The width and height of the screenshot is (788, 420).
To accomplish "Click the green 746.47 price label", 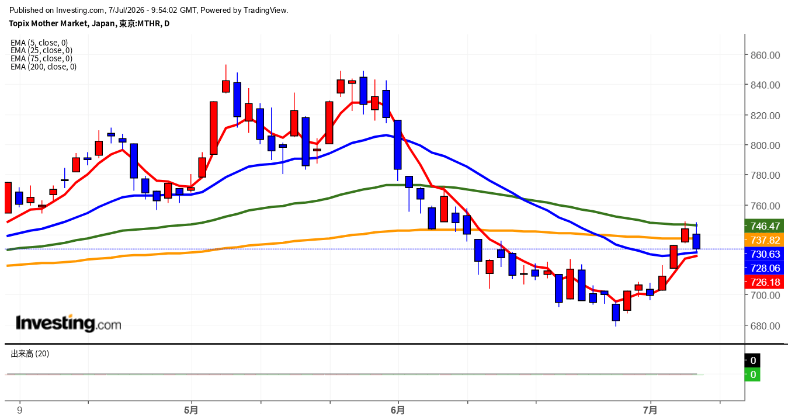I will click(x=763, y=226).
